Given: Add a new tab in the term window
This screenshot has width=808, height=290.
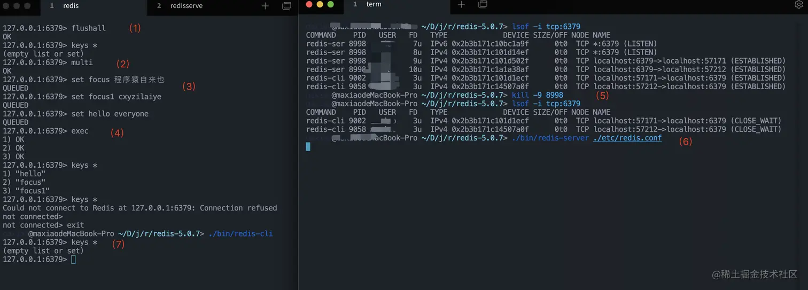Looking at the screenshot, I should coord(462,4).
